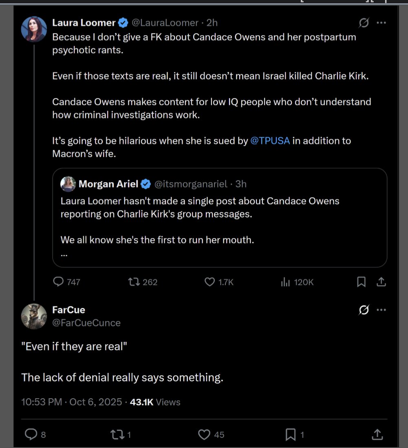View analytics icon showing 120K views
The width and height of the screenshot is (408, 448).
click(x=285, y=282)
